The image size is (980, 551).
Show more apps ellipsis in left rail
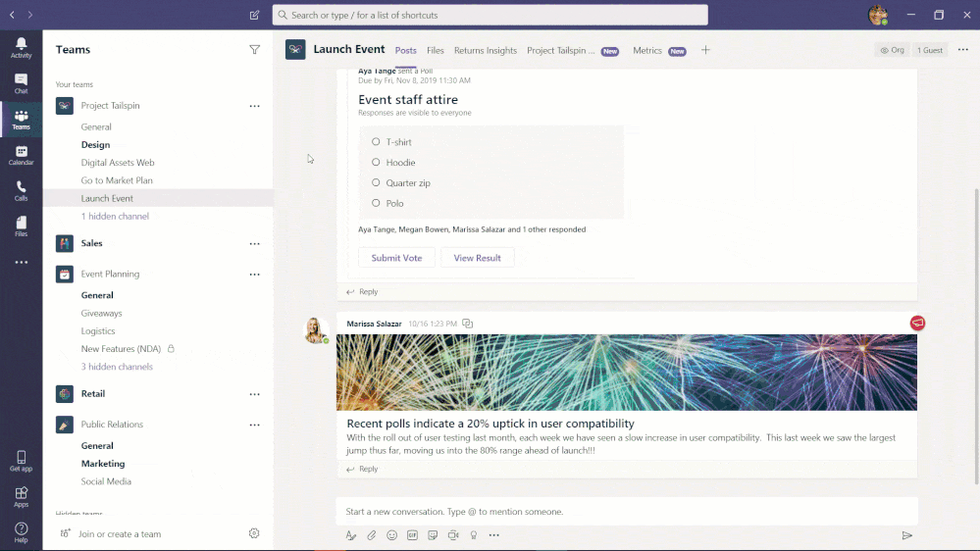(x=22, y=263)
